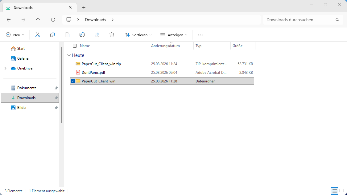Select the file DontPanic.pdf
Image resolution: width=347 pixels, height=195 pixels.
tap(93, 72)
